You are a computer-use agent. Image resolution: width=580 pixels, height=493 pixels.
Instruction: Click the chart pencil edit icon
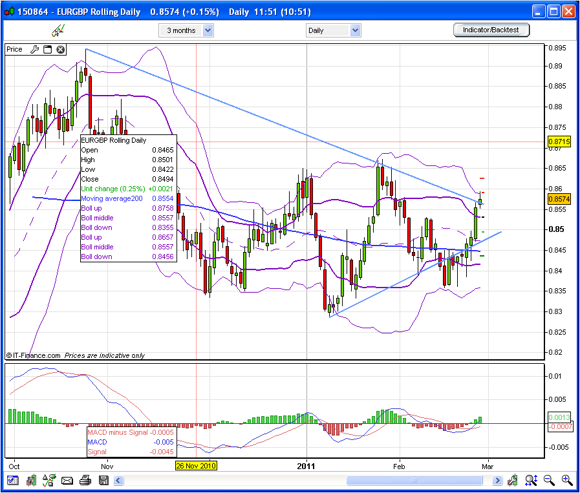pos(513,481)
